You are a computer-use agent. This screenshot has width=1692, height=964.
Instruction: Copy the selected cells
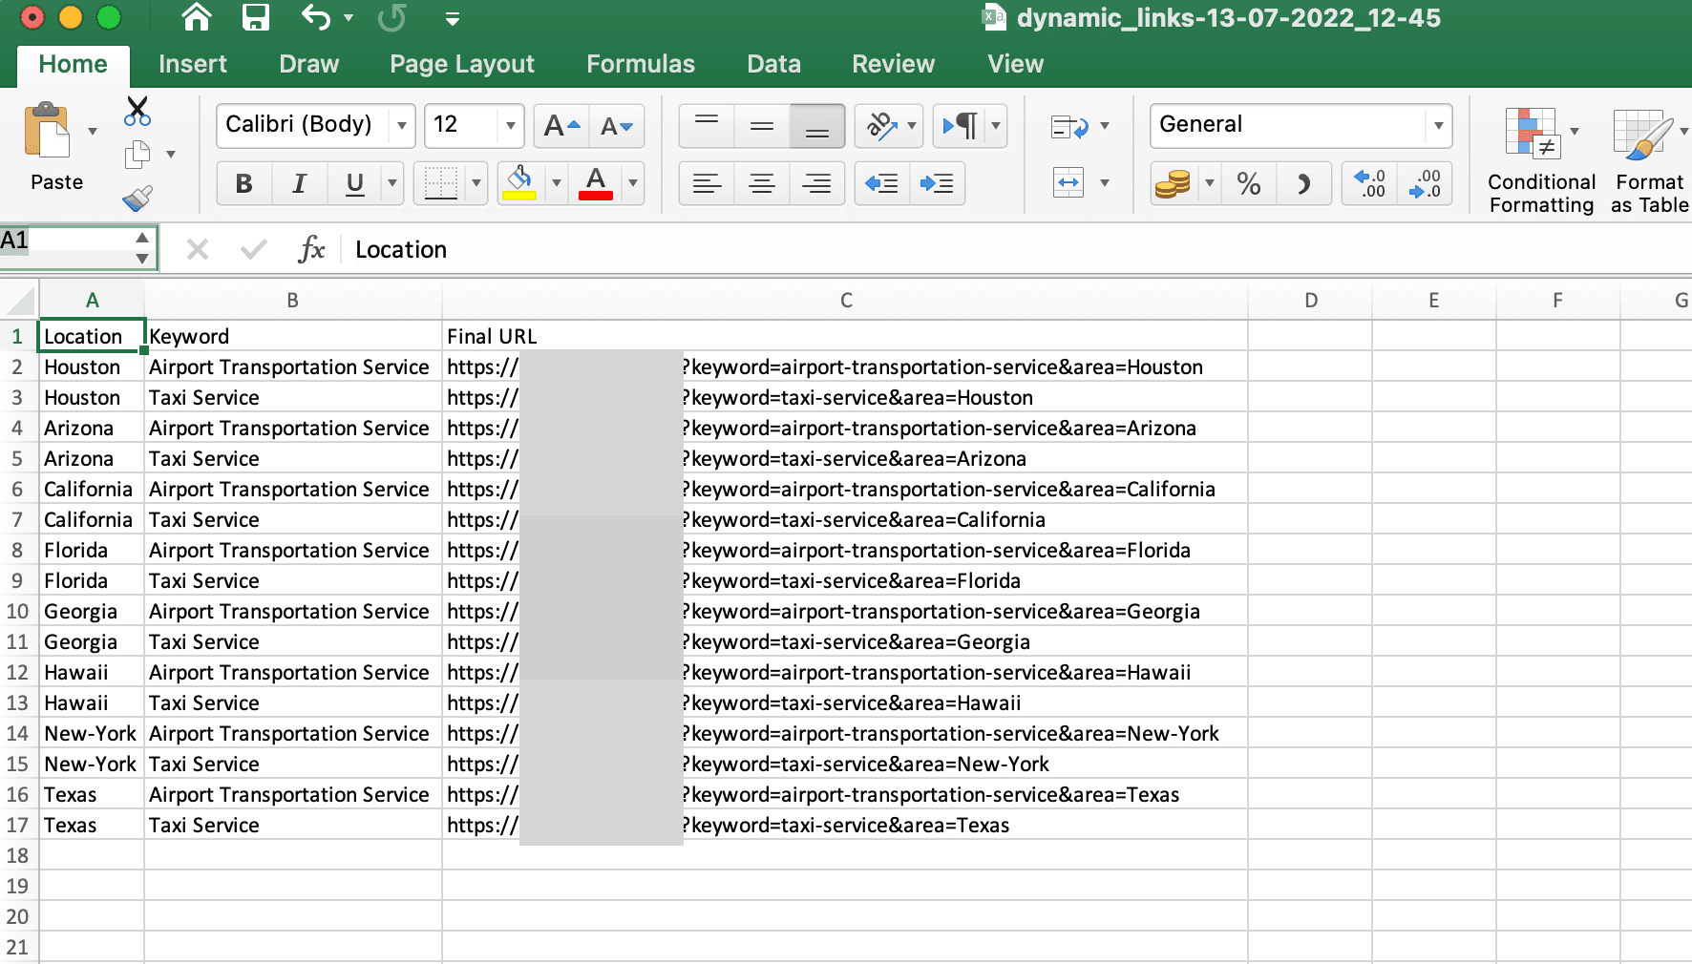137,155
